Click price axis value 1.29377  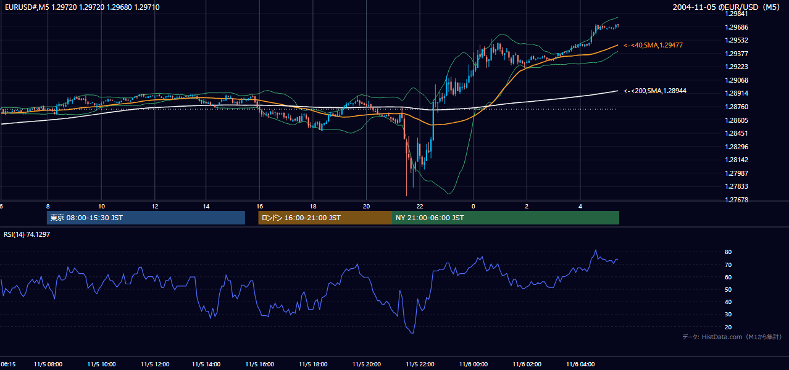[738, 54]
